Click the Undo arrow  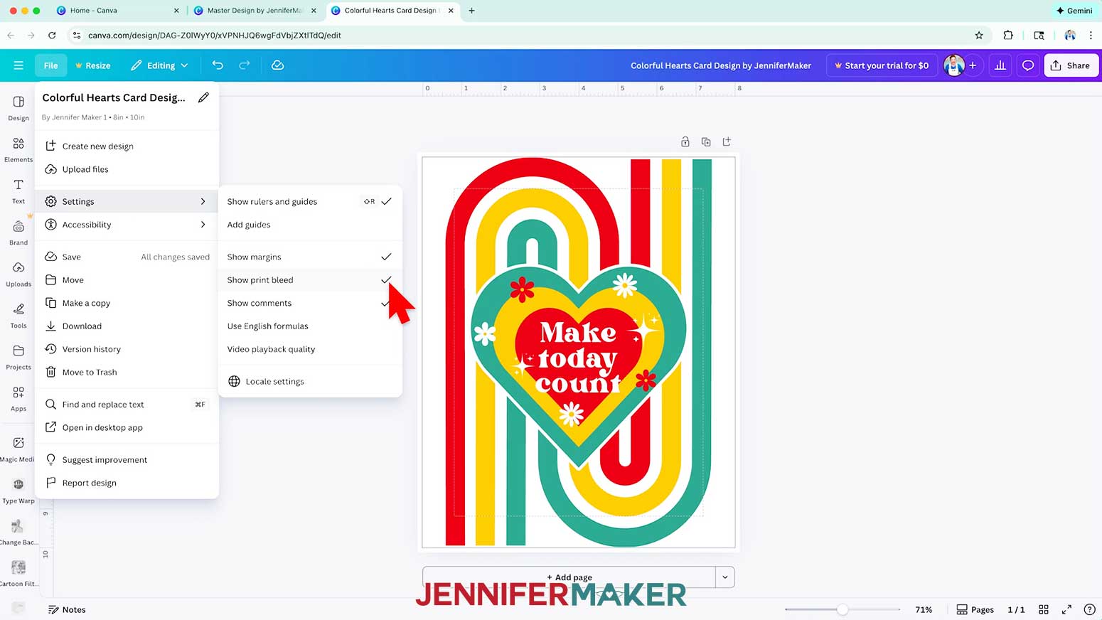(218, 65)
